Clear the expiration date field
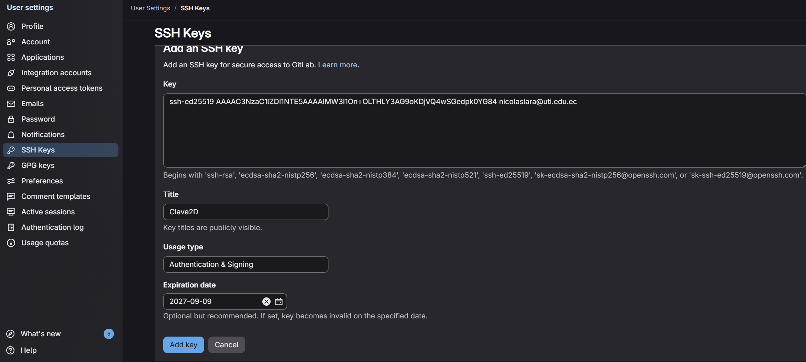Screen dimensions: 806x362 point(266,302)
